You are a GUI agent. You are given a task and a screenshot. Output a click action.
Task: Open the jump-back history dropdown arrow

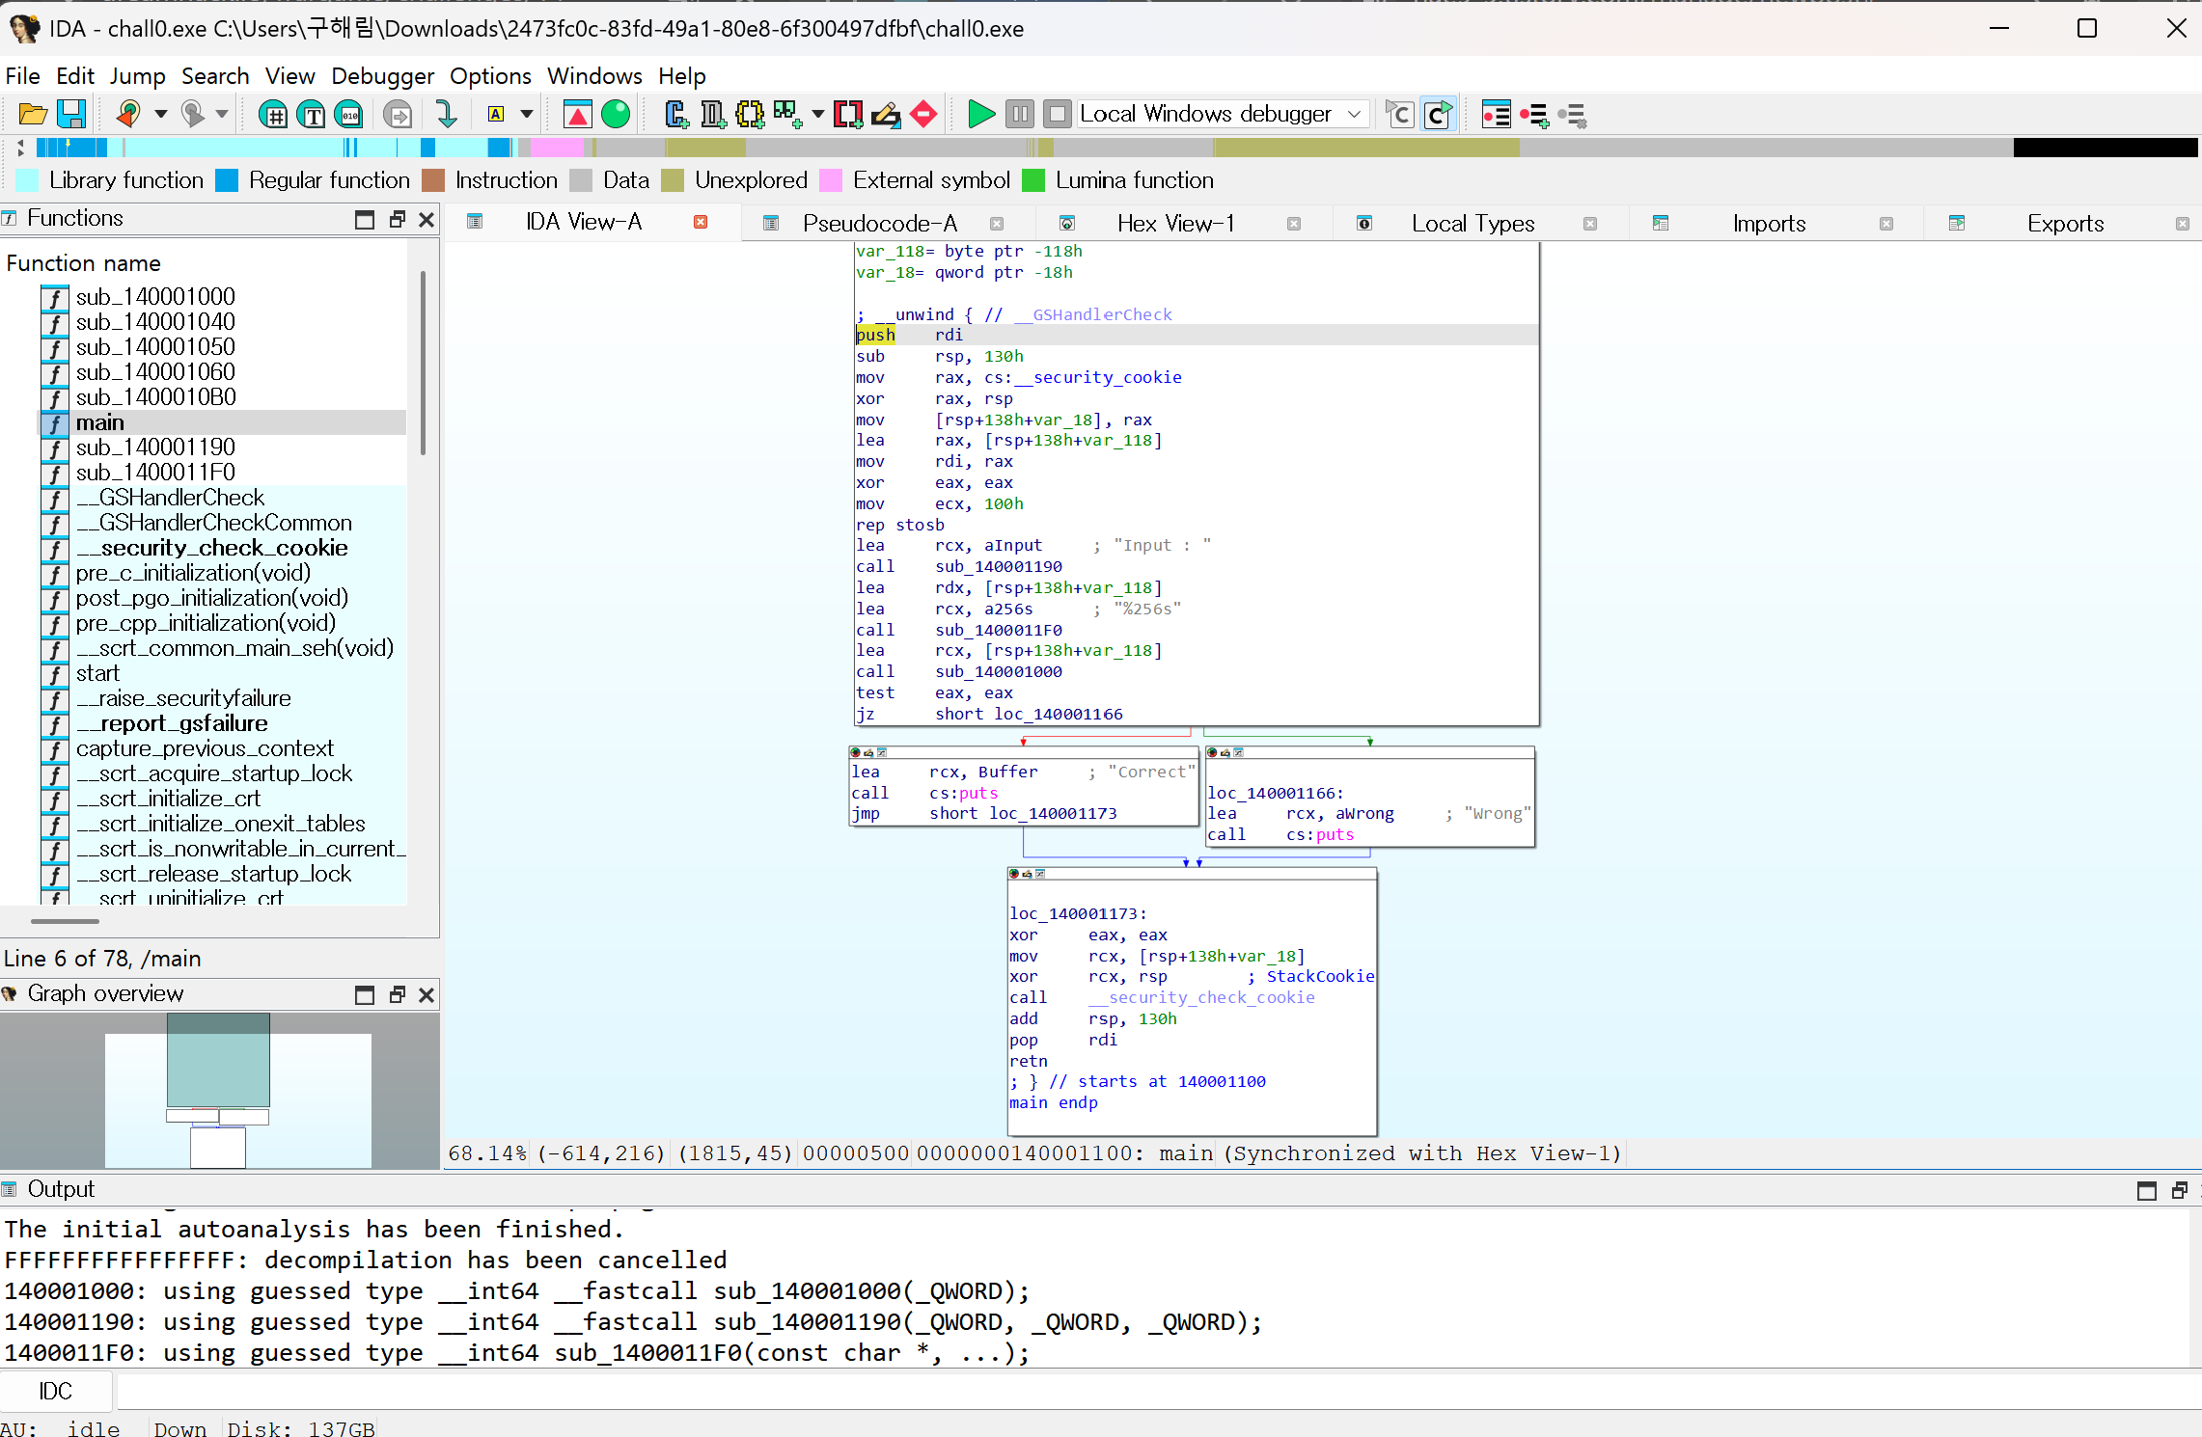(x=160, y=115)
